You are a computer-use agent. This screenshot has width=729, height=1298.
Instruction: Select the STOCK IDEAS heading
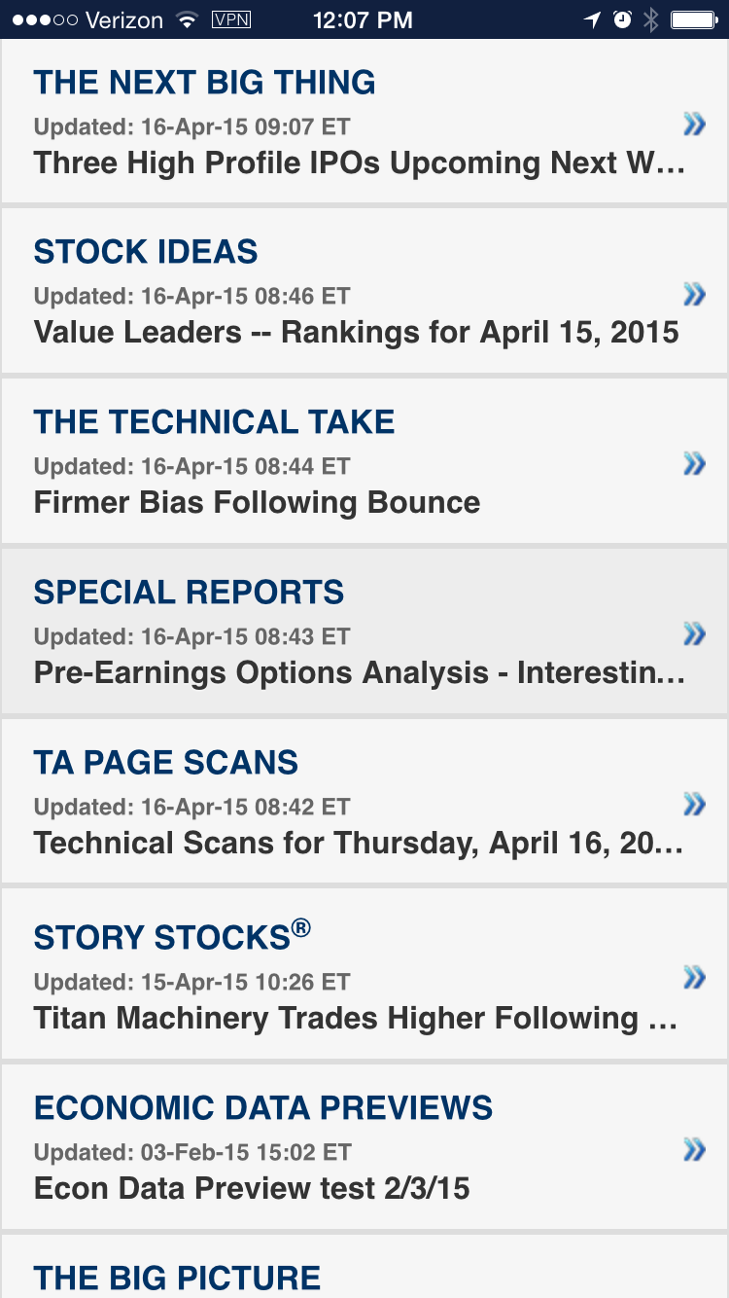(146, 252)
